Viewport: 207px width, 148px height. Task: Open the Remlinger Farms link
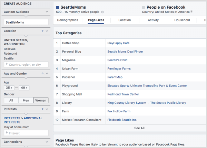tap(119, 69)
